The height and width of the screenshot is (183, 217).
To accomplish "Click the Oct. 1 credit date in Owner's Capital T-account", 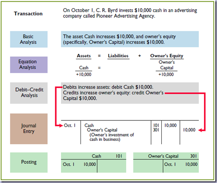I will pyautogui.click(x=170, y=164).
